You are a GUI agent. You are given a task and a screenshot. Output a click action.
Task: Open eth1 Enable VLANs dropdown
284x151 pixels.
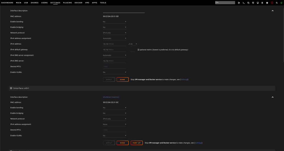[x=114, y=136]
